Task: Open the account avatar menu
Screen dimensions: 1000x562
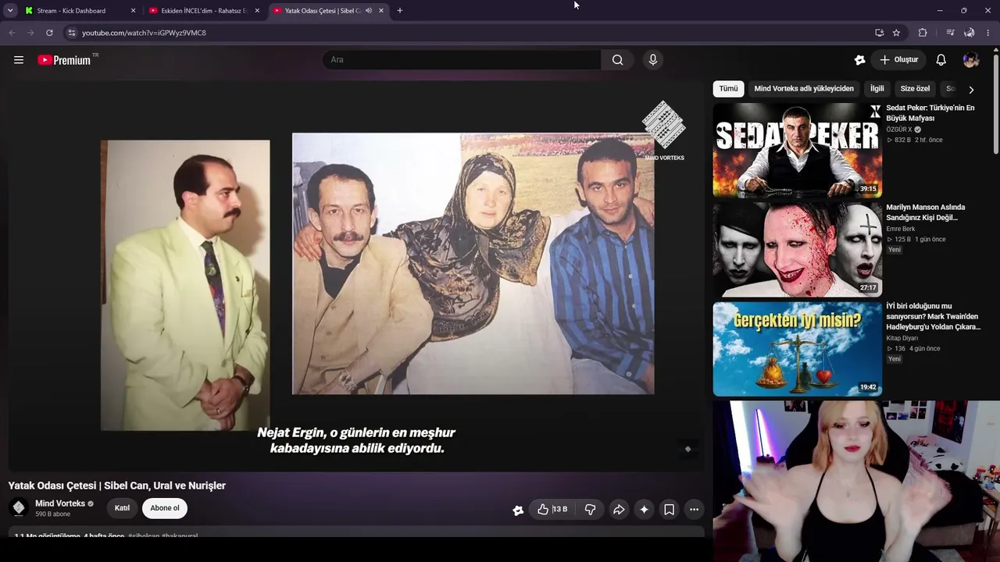Action: (x=971, y=60)
